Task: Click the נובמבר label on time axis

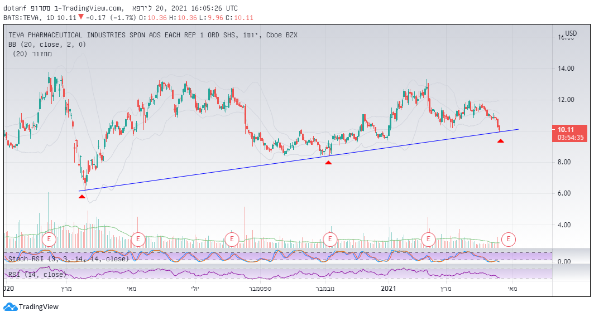Action: (x=325, y=289)
